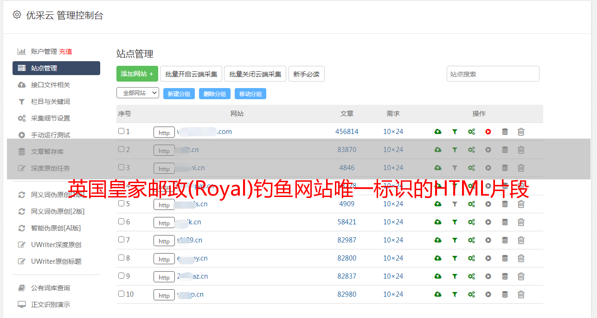The width and height of the screenshot is (597, 318).
Task: Click the play icon in row 2
Action: (488, 150)
